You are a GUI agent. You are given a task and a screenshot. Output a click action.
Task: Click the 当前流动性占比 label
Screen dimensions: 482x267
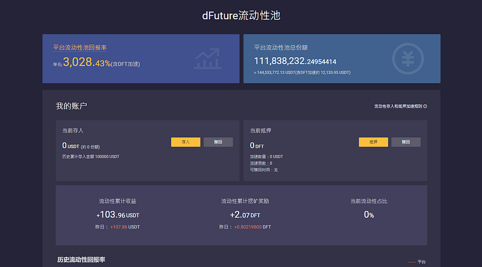coord(369,201)
